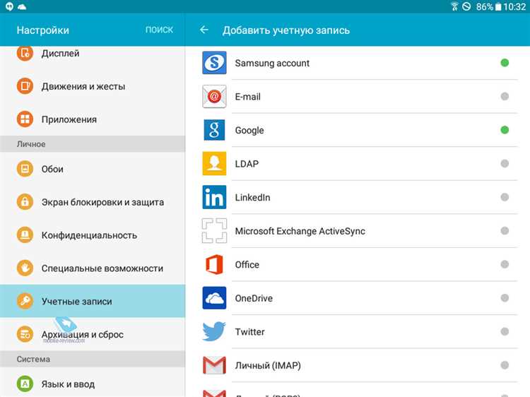Tap the E-mail envelope icon
This screenshot has width=530, height=397.
[214, 97]
